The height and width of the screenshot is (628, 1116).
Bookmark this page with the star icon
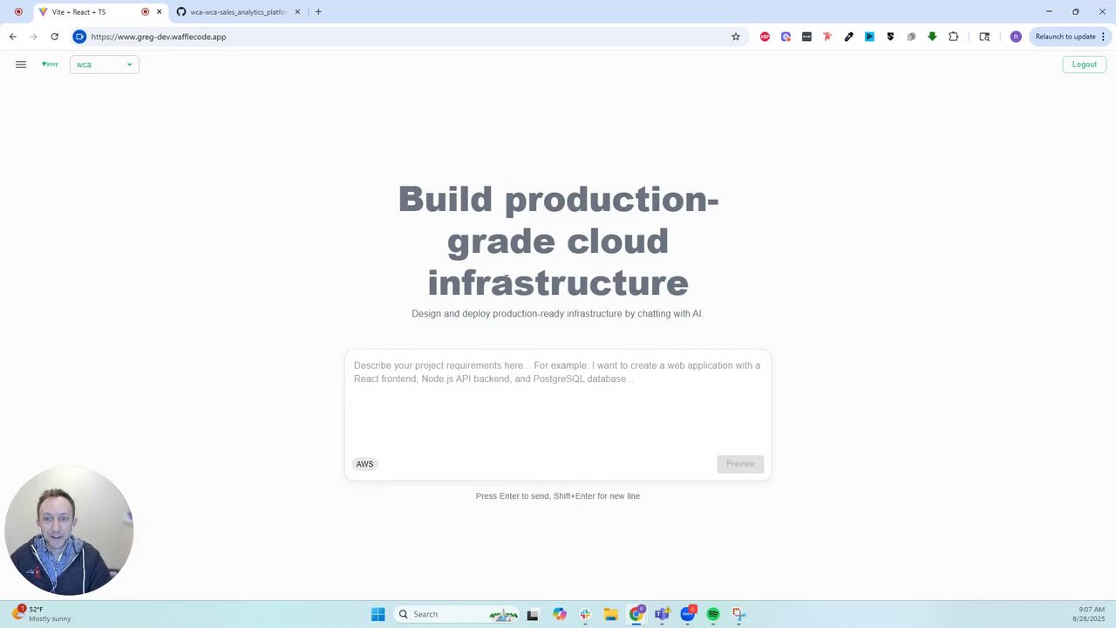736,37
